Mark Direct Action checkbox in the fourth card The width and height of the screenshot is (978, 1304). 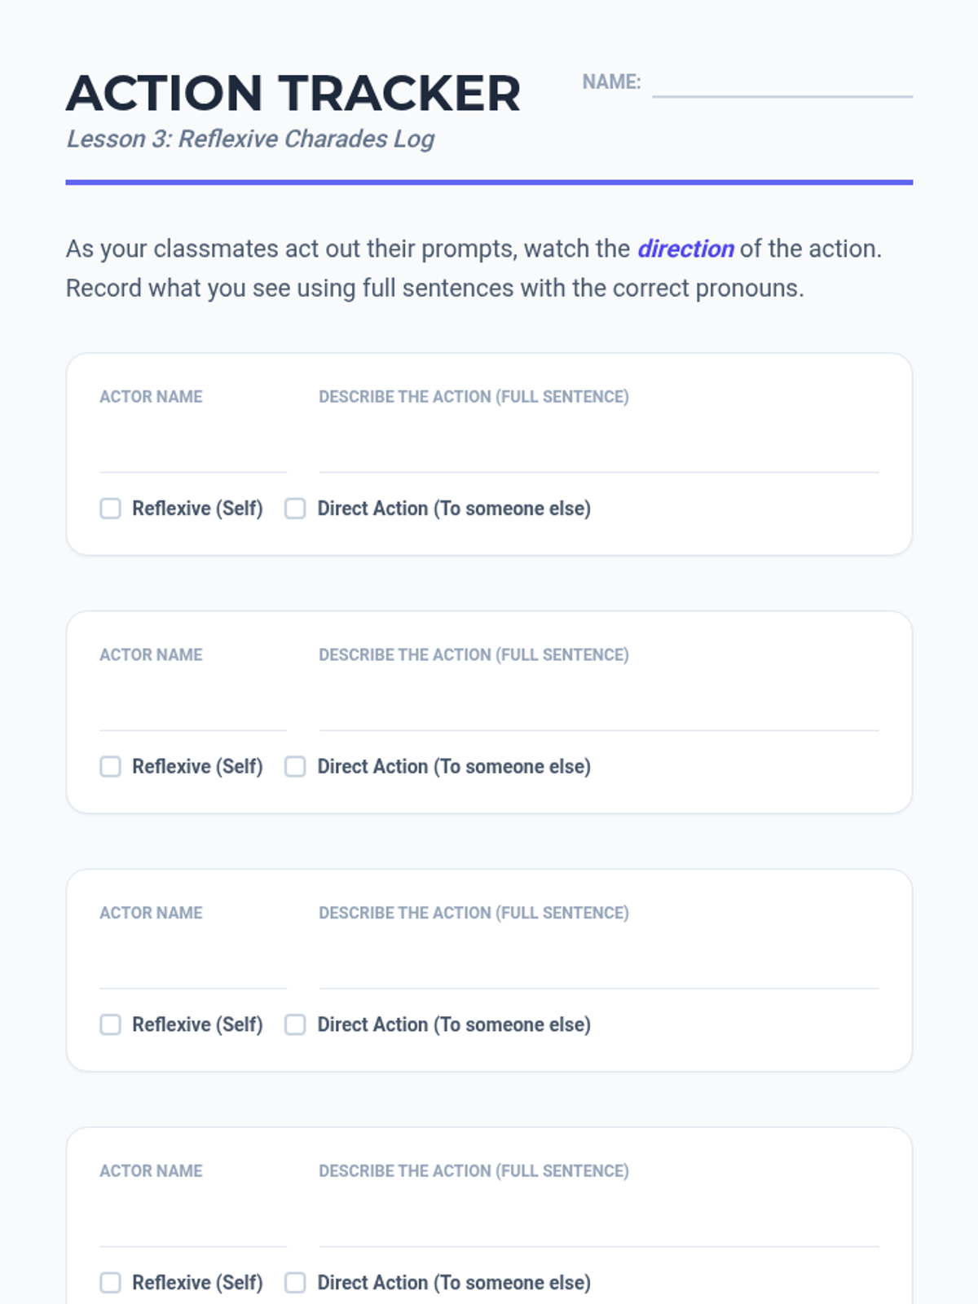(295, 1283)
